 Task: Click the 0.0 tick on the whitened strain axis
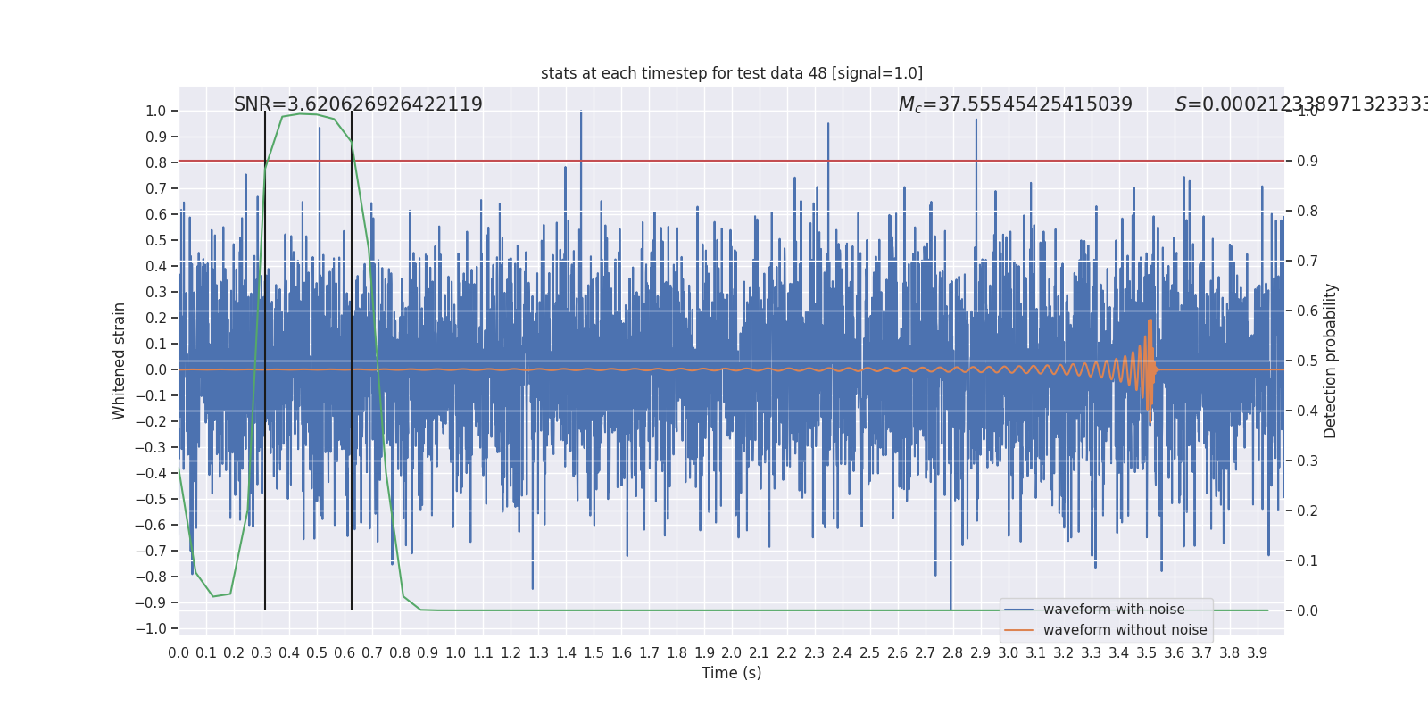(156, 370)
